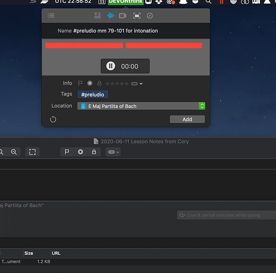Click the UTC clock in menu bar
This screenshot has height=273, width=276.
coord(73,2)
